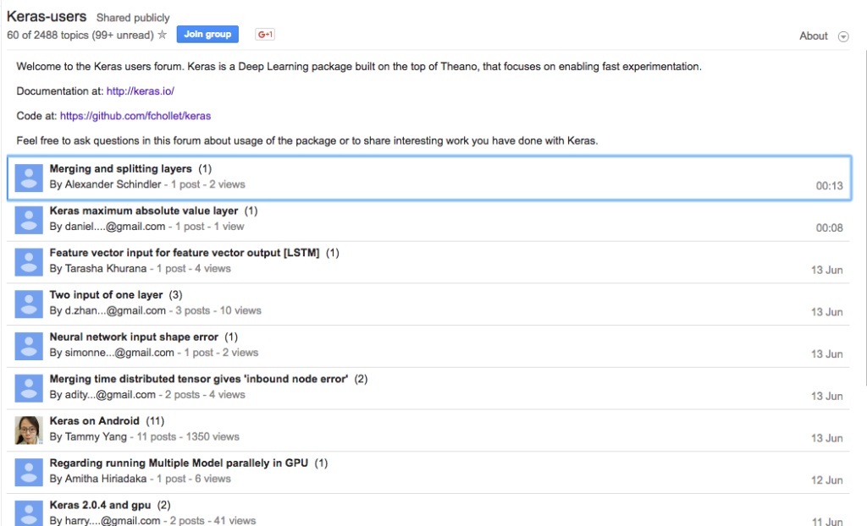Screen dimensions: 867x526
Task: Click author name Alexander Schindler
Action: tap(113, 184)
